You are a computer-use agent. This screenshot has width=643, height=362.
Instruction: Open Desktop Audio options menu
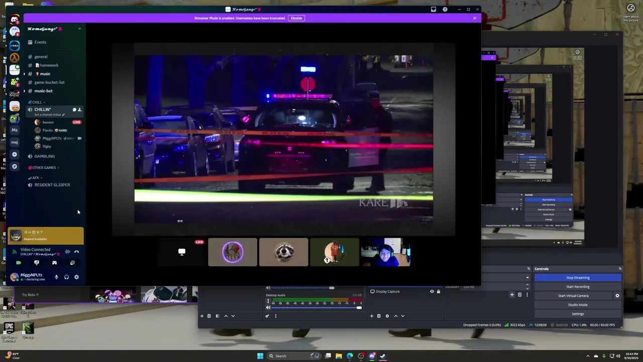268,301
